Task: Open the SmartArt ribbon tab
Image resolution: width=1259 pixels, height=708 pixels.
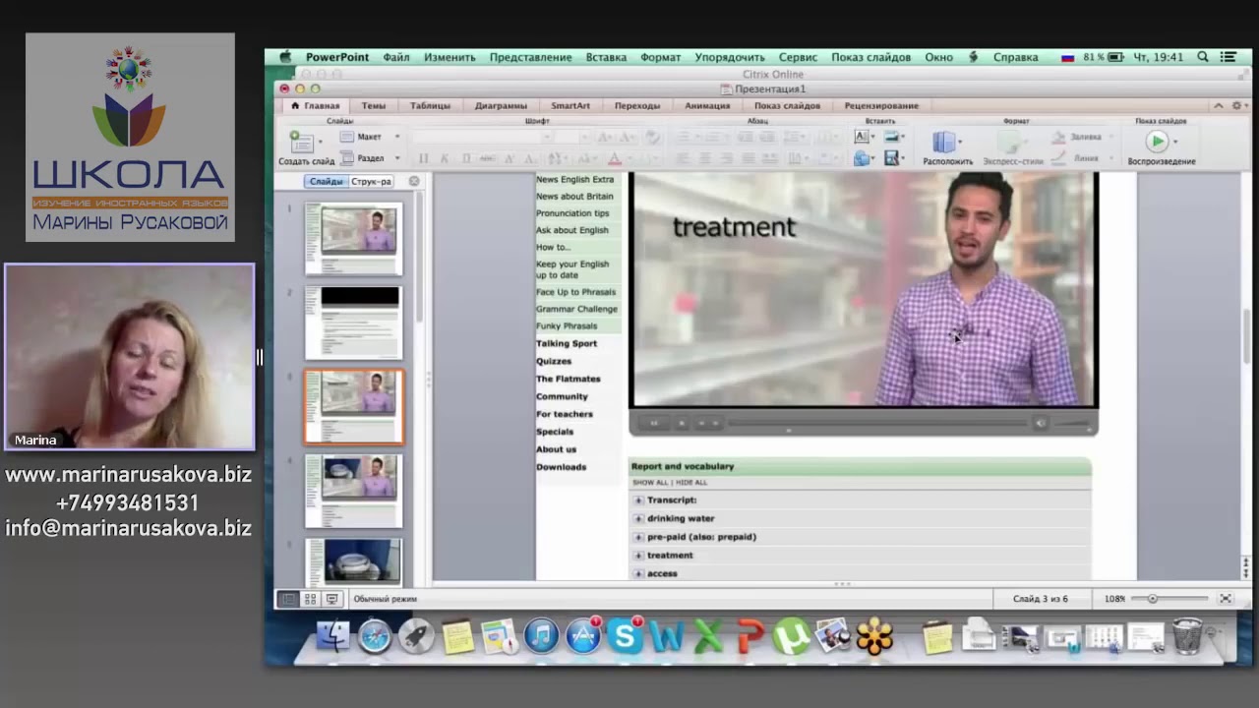Action: coord(570,105)
